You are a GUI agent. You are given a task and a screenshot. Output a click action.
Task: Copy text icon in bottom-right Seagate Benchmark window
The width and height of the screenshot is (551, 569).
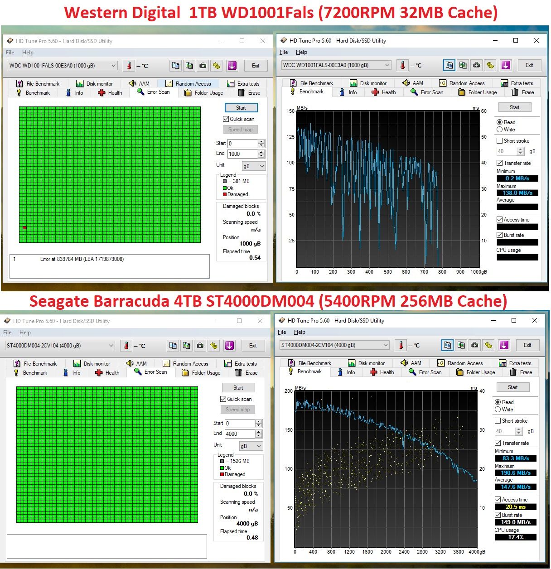point(447,345)
